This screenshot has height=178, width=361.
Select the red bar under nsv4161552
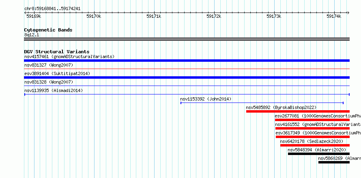coord(312,128)
